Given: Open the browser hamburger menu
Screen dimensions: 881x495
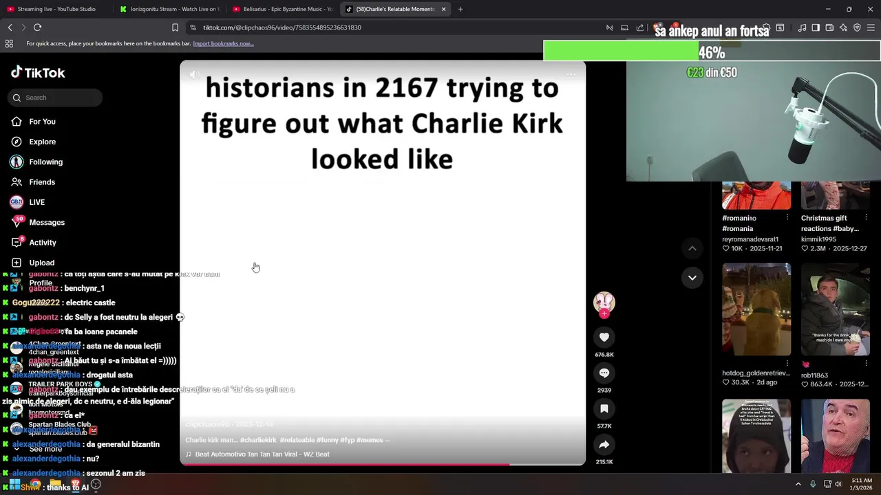Looking at the screenshot, I should coord(871,27).
